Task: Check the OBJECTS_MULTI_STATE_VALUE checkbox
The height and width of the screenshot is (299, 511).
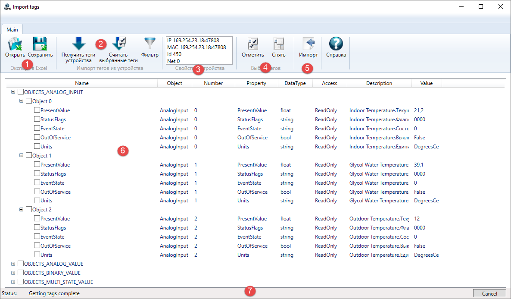Action: click(x=21, y=282)
